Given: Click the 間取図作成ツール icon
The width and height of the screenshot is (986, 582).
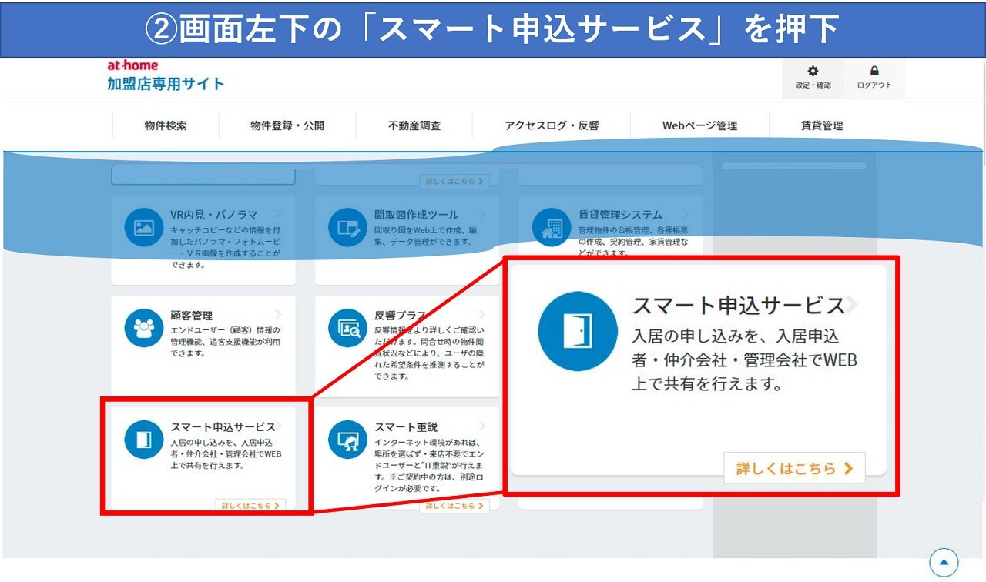Looking at the screenshot, I should [x=348, y=227].
